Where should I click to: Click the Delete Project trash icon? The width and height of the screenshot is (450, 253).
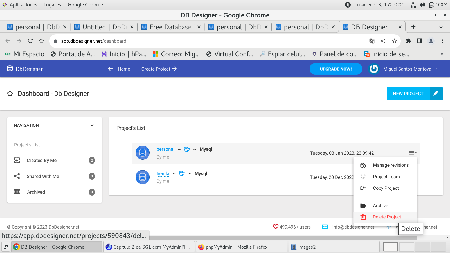[363, 217]
